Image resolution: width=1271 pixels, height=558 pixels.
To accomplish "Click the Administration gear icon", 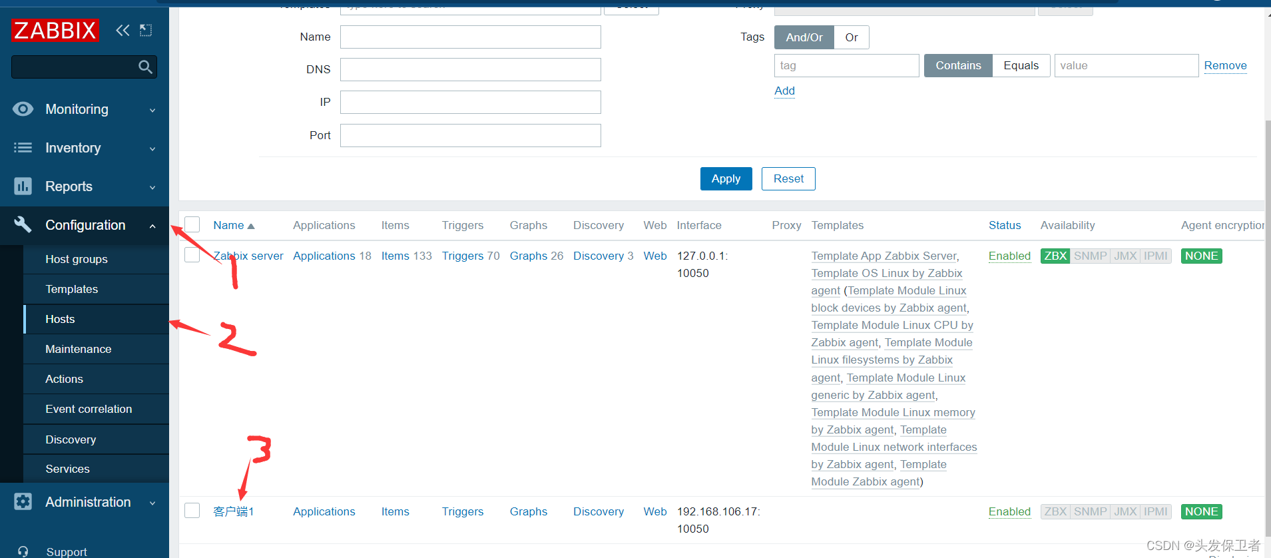I will pos(23,501).
